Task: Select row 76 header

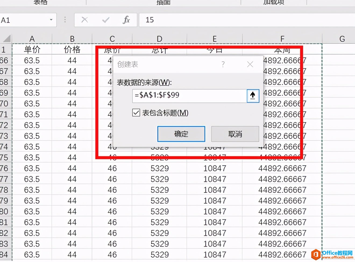Action: tap(6, 168)
